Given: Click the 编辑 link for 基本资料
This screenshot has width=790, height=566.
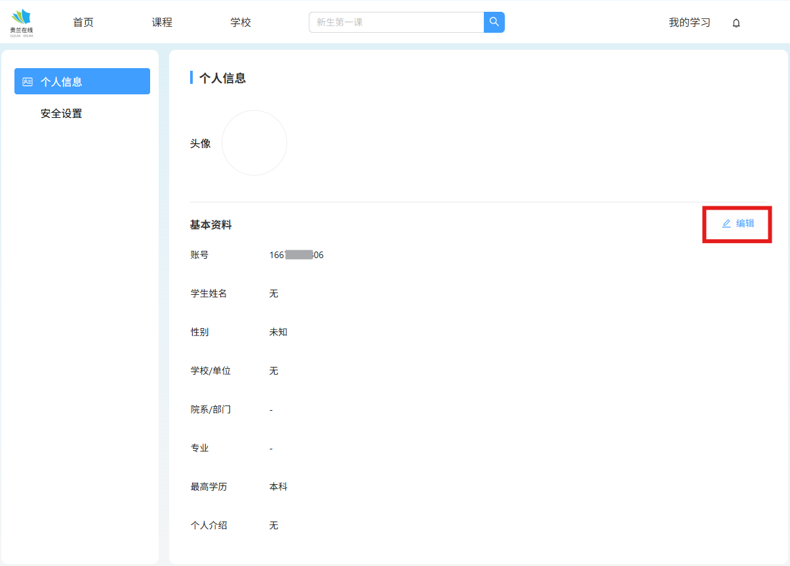Looking at the screenshot, I should click(x=745, y=223).
